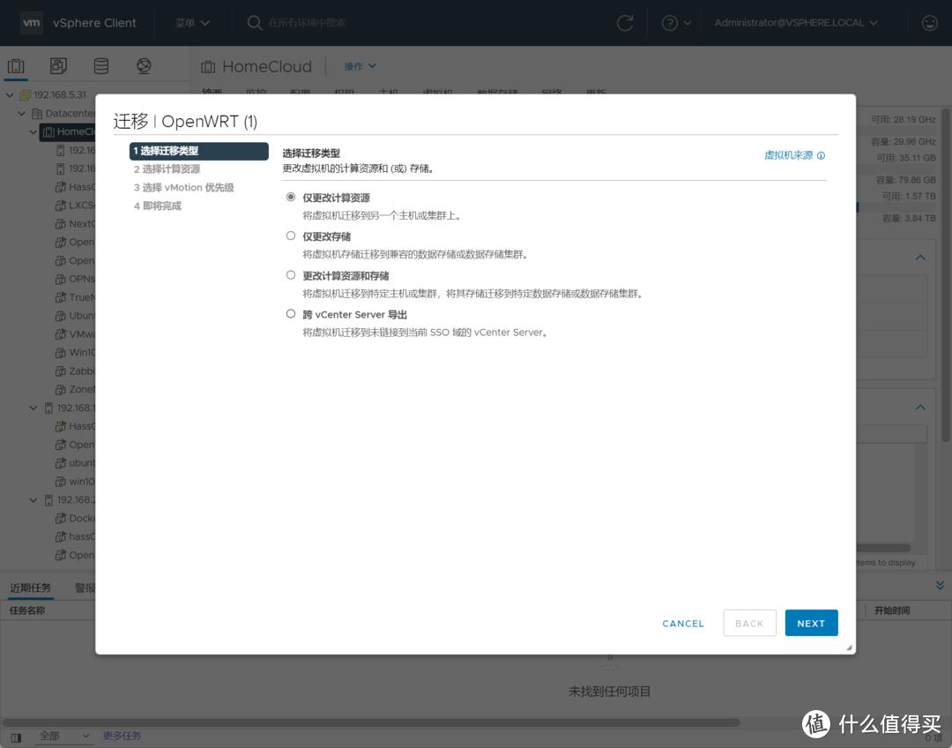Click the NEXT button in the wizard
Image resolution: width=952 pixels, height=748 pixels.
tap(810, 623)
